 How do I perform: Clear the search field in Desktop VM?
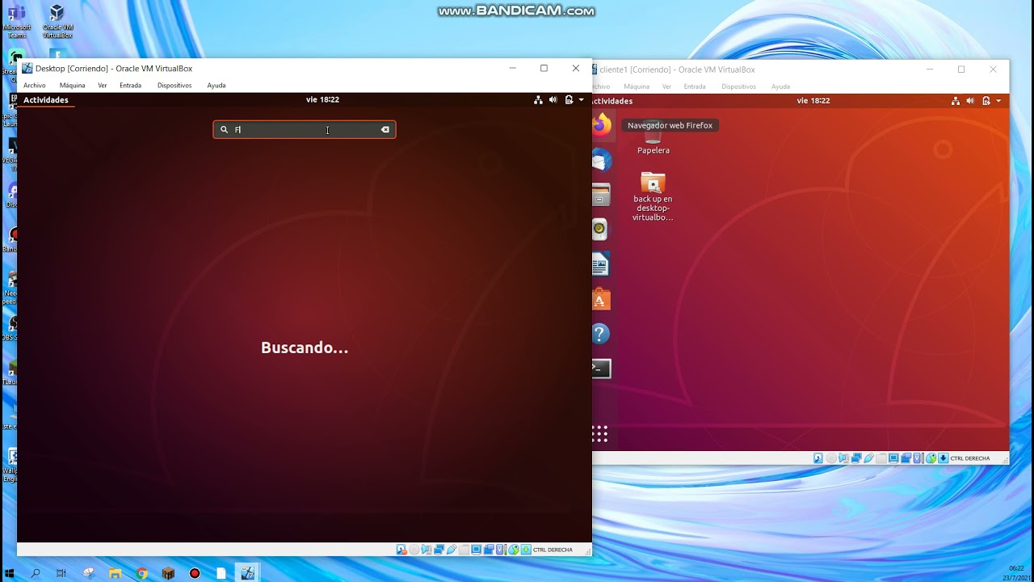[385, 129]
